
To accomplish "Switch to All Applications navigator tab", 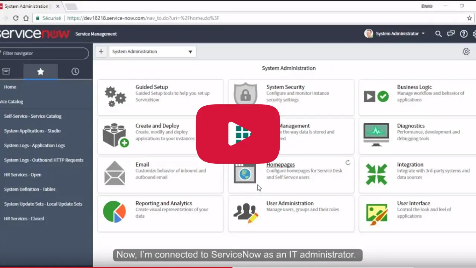I will point(6,71).
